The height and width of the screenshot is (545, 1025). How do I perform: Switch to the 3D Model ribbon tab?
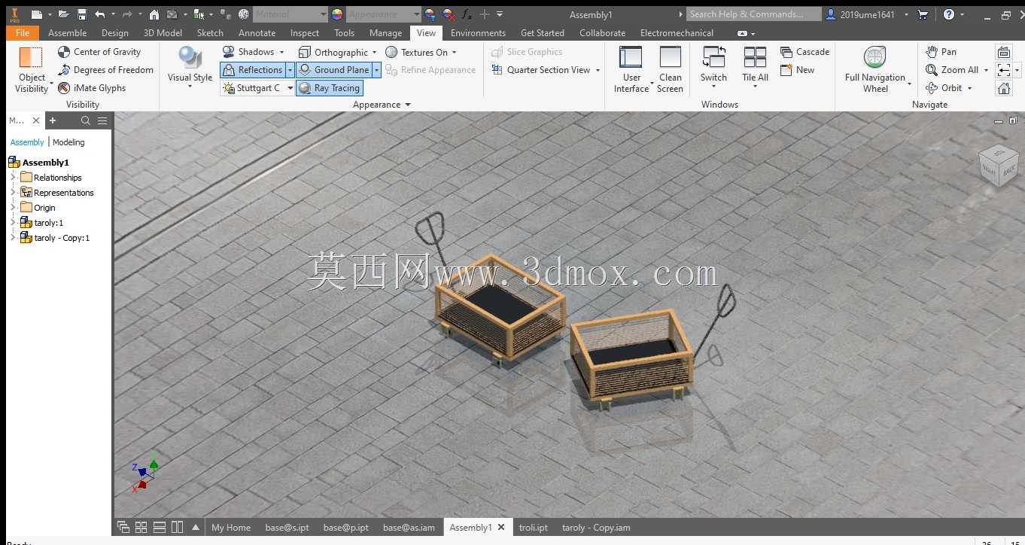click(x=163, y=33)
